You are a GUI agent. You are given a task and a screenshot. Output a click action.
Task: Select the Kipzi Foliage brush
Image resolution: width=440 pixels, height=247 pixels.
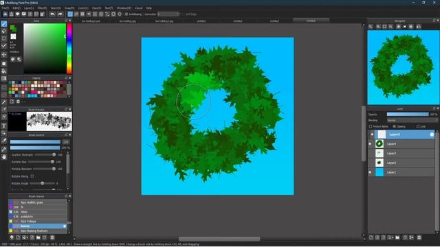coord(38,221)
